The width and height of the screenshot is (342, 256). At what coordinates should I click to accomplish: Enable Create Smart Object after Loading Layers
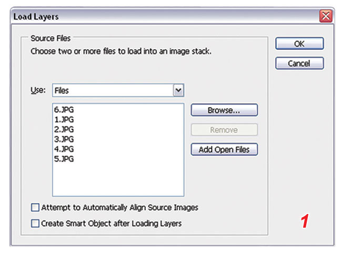35,223
